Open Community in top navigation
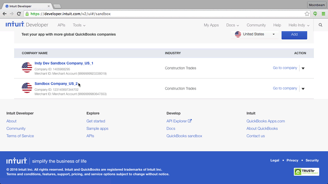The image size is (328, 184). [256, 25]
